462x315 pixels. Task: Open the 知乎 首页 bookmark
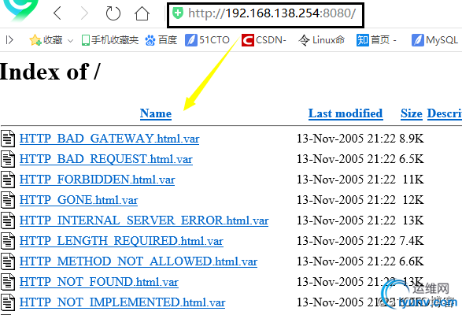[376, 40]
